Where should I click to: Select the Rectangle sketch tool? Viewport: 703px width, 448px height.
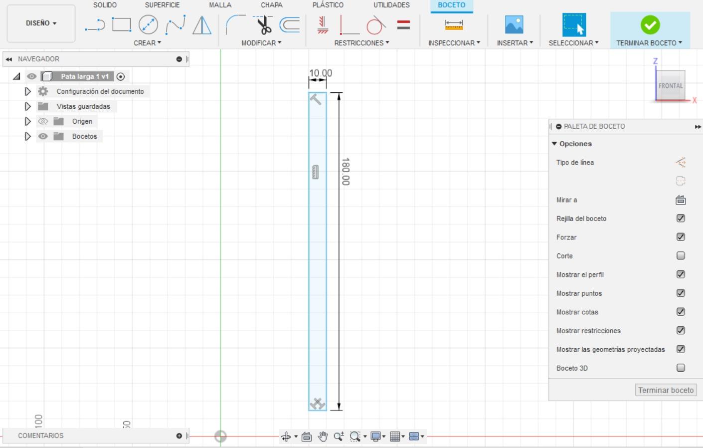pyautogui.click(x=121, y=24)
